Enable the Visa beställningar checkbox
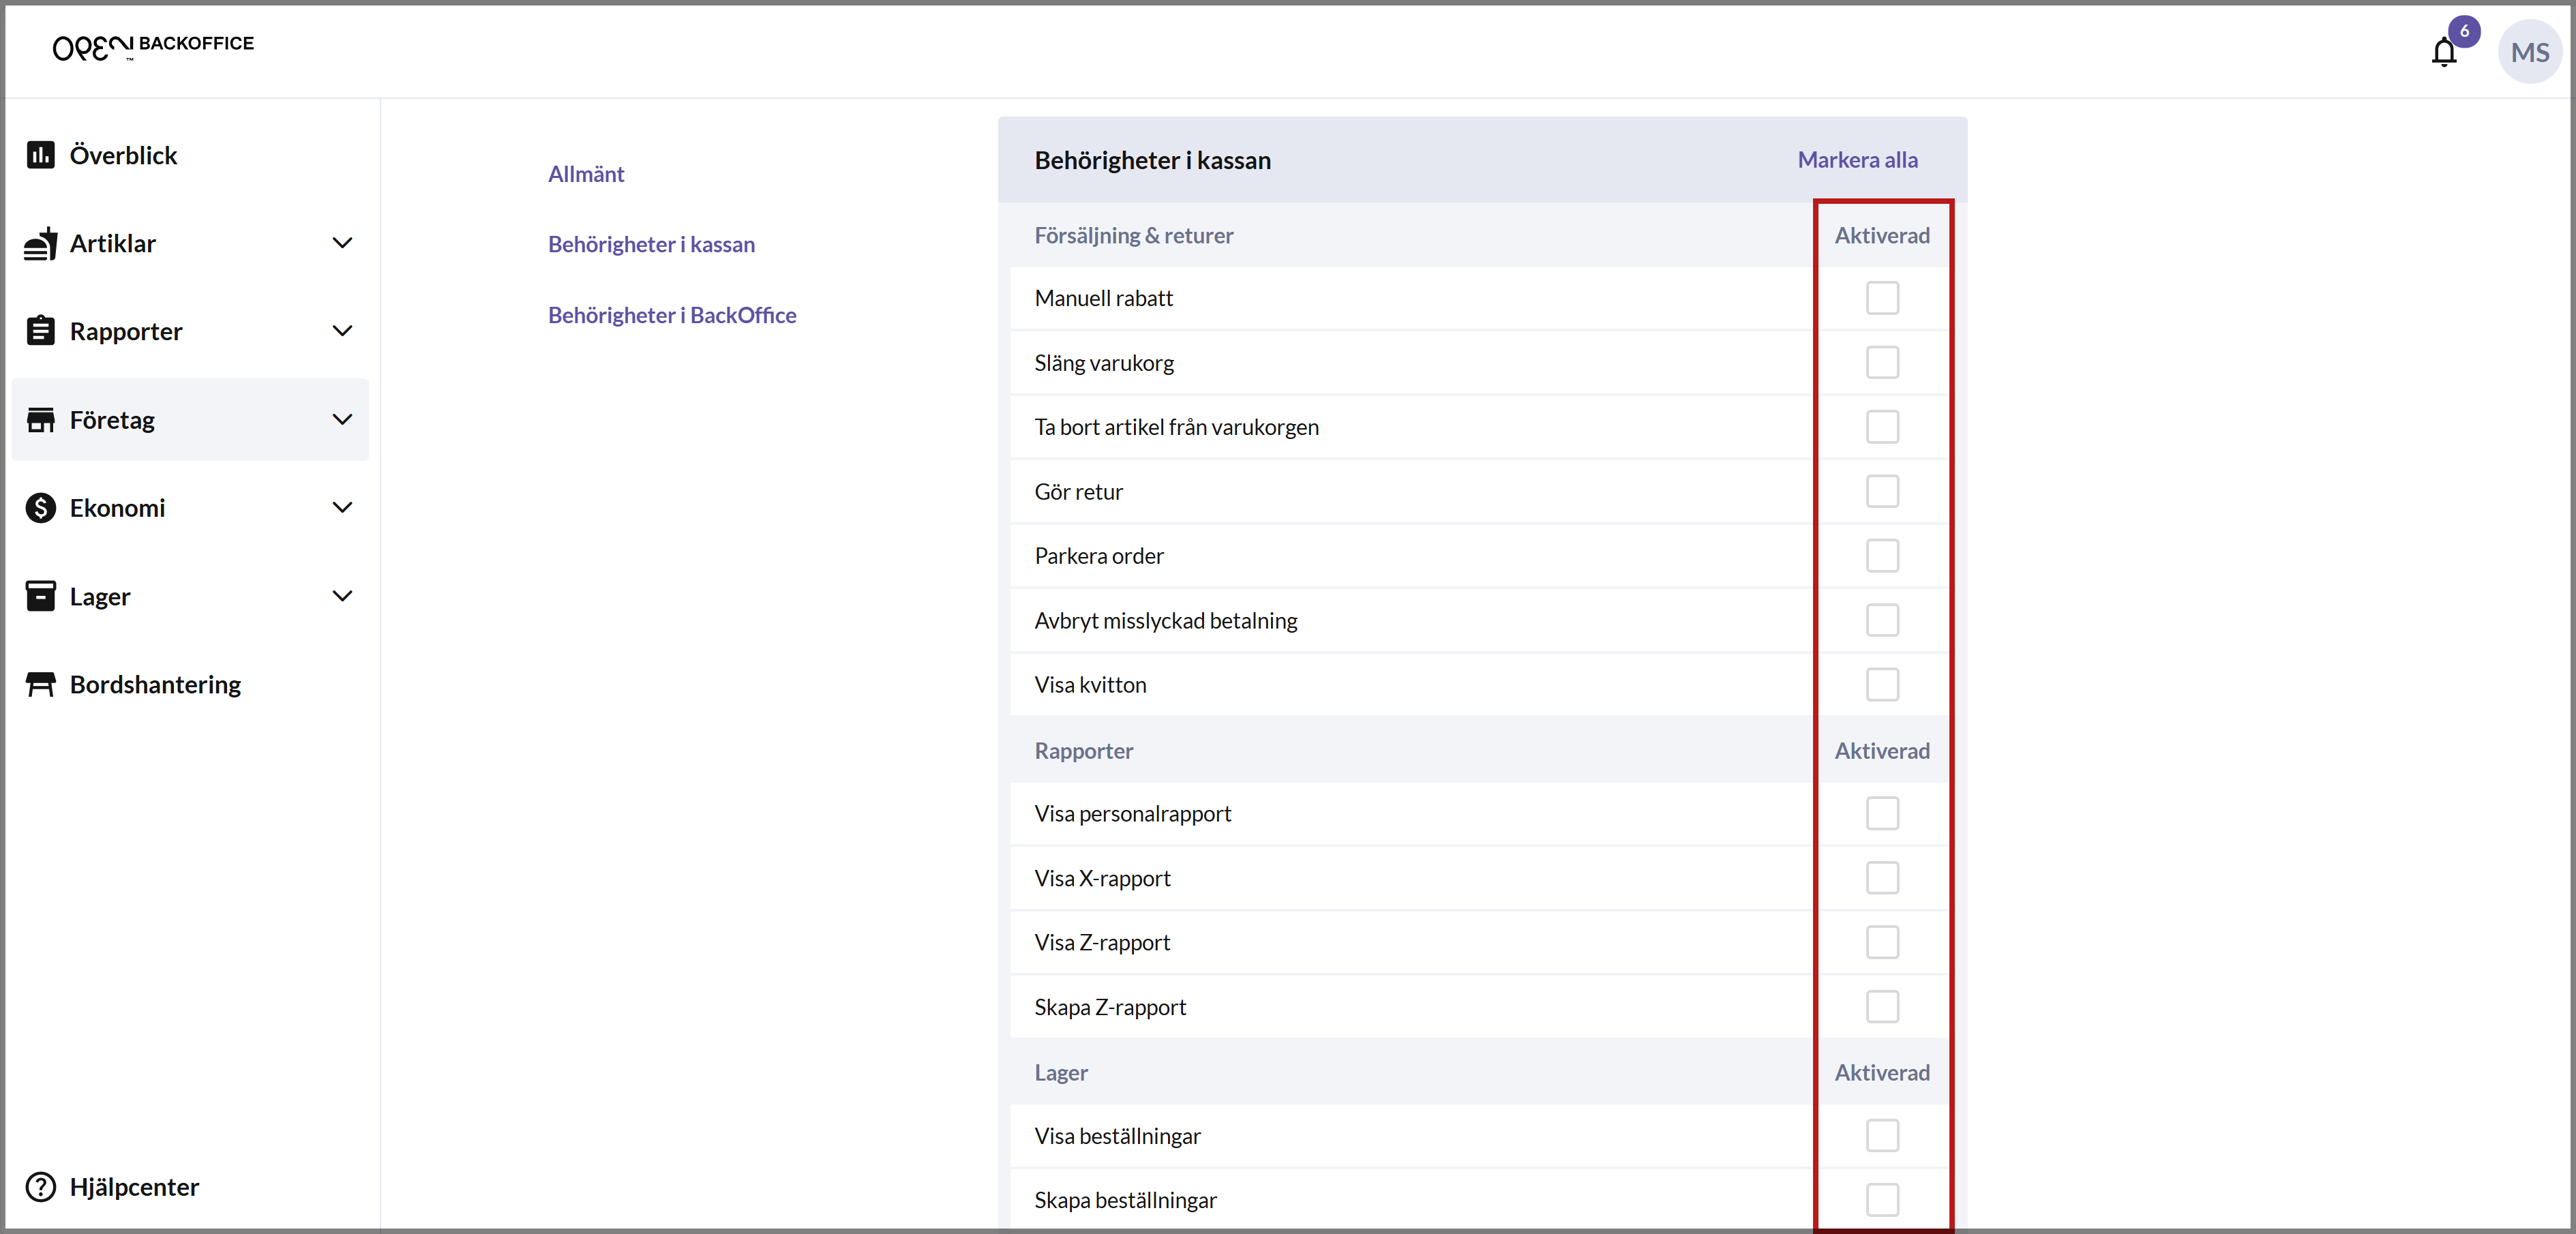 pyautogui.click(x=1882, y=1136)
